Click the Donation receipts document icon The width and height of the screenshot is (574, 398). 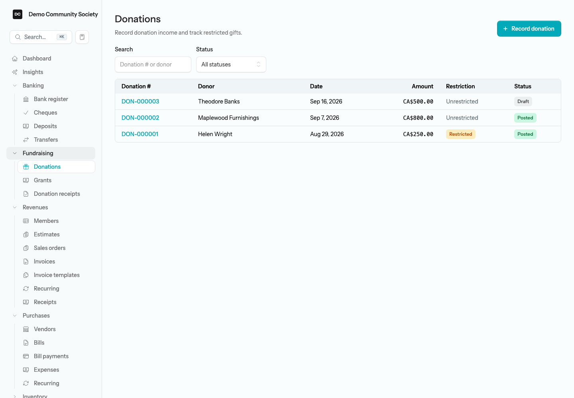click(x=26, y=194)
